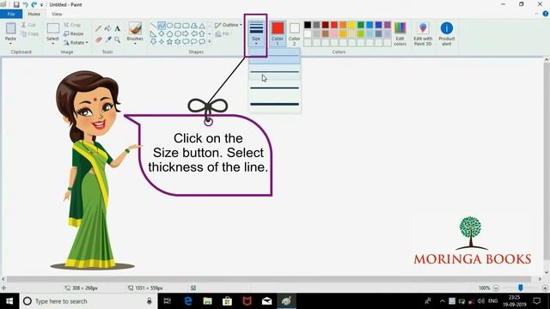Click the Redo arrow in title bar

pyautogui.click(x=34, y=4)
